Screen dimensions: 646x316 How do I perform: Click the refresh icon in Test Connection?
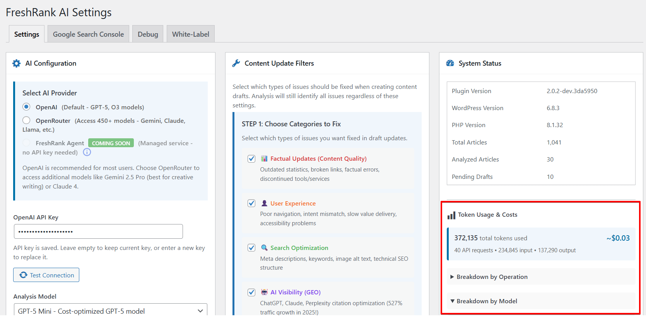click(23, 275)
